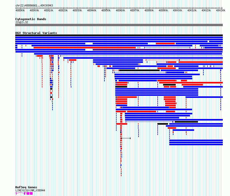Select the topmost black full-width structural variant bar

pyautogui.click(x=119, y=35)
